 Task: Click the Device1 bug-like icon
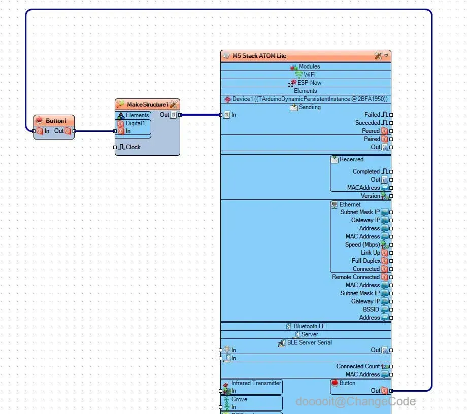(227, 99)
